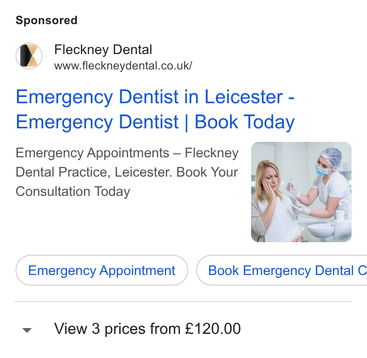Click the £120.00 price text
Viewport: 367px width, 358px height.
coord(213,329)
